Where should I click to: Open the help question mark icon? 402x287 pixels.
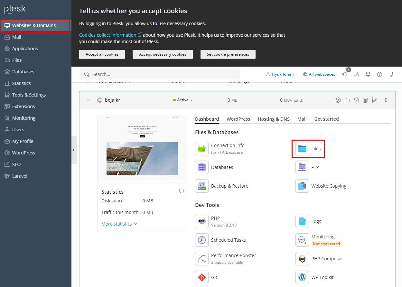point(379,74)
